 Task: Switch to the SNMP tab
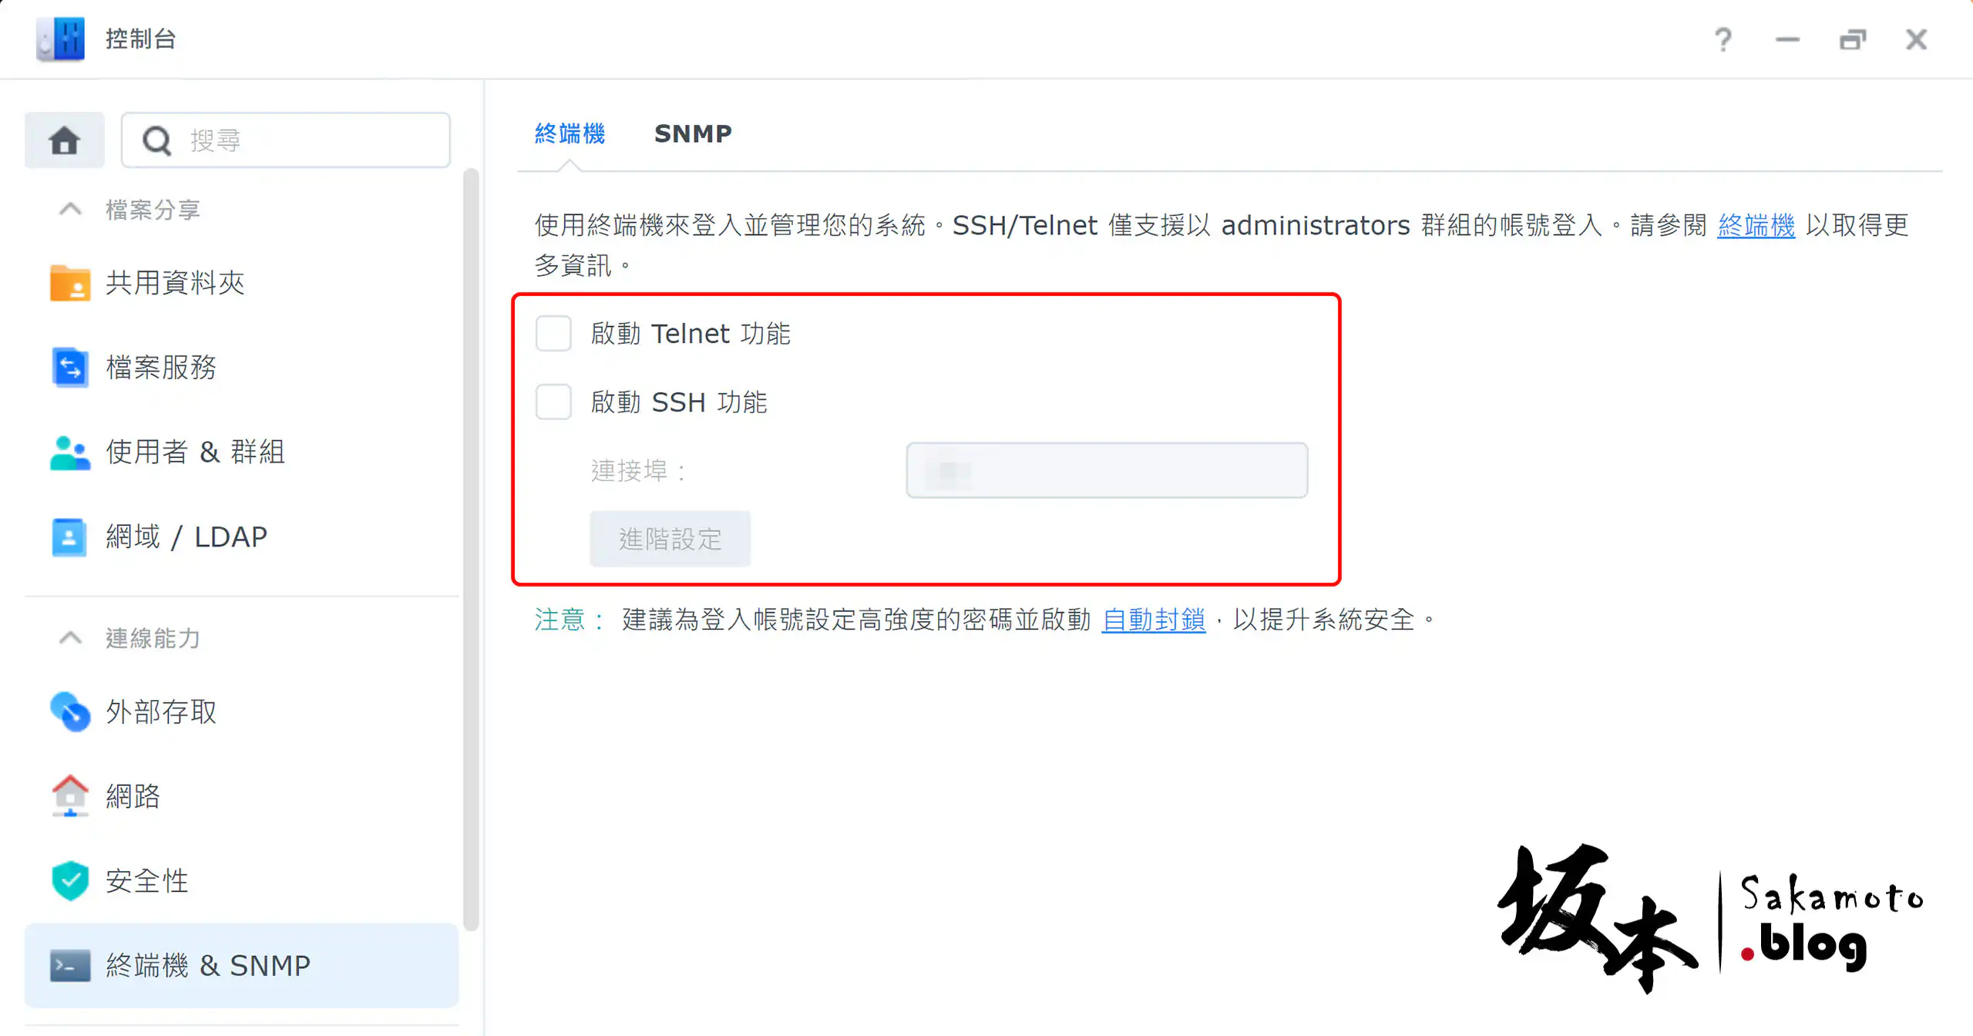(693, 133)
